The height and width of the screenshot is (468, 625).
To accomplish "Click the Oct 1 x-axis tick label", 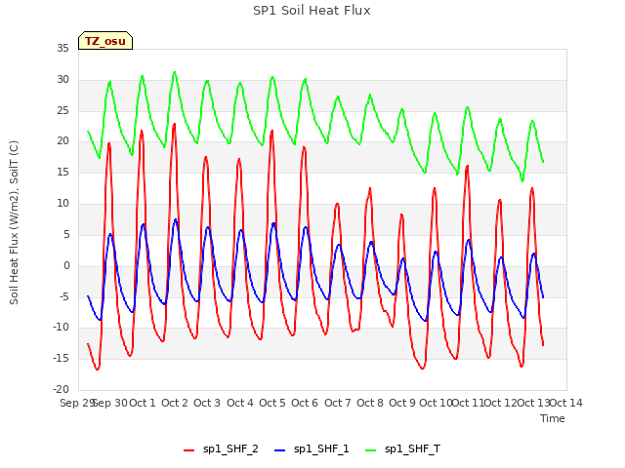I will 143,403.
